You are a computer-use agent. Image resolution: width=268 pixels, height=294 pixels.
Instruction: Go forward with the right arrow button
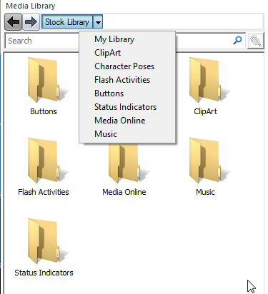(x=31, y=22)
